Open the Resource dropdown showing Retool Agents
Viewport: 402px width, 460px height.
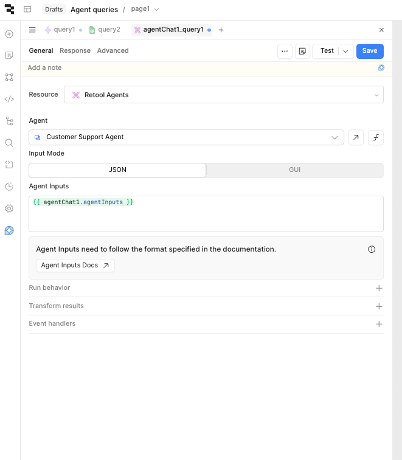(x=224, y=95)
